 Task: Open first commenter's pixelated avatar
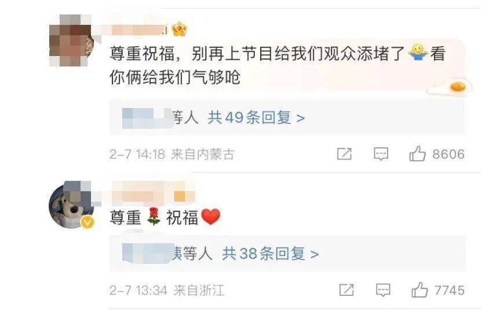pyautogui.click(x=72, y=40)
